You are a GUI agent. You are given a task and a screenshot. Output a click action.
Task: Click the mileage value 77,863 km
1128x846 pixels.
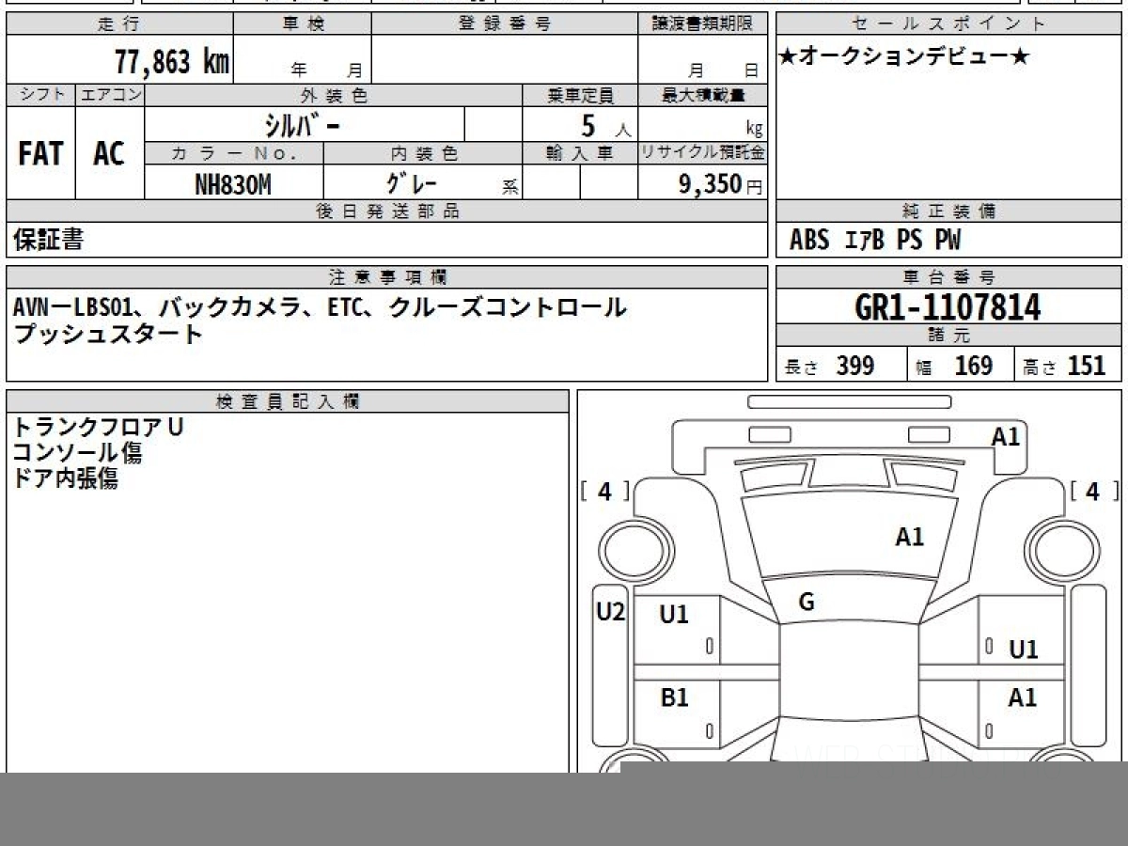coord(171,62)
